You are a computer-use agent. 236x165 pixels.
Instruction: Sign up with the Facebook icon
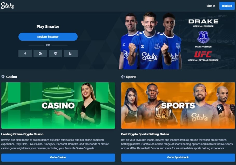25,54
